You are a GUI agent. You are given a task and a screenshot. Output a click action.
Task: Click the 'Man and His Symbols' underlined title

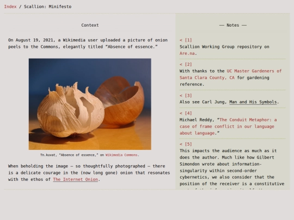253,102
